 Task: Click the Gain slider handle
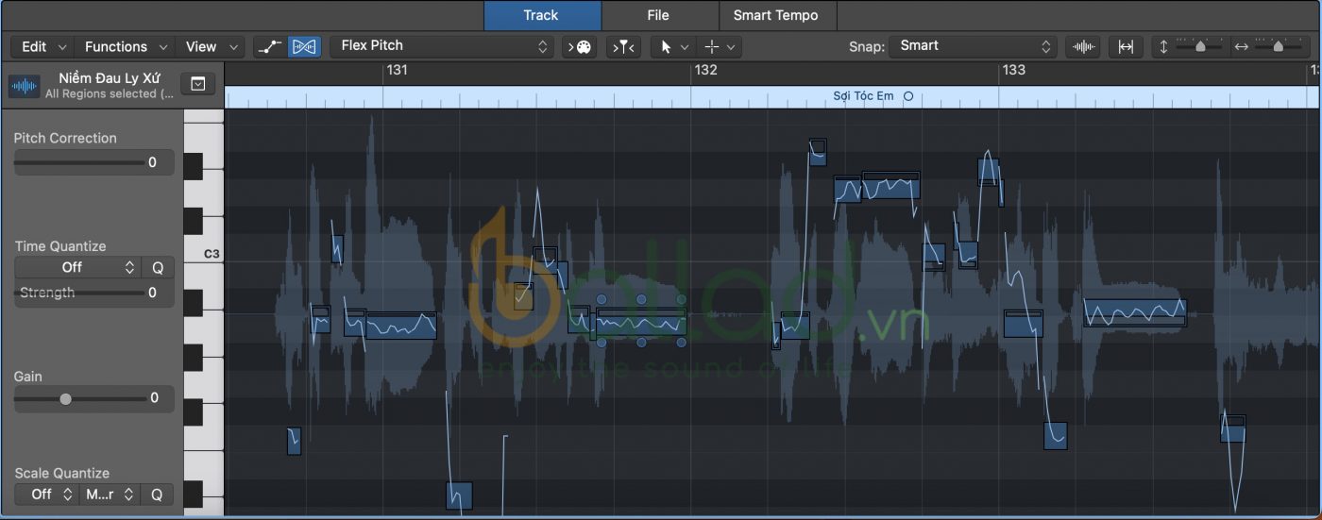click(x=65, y=398)
